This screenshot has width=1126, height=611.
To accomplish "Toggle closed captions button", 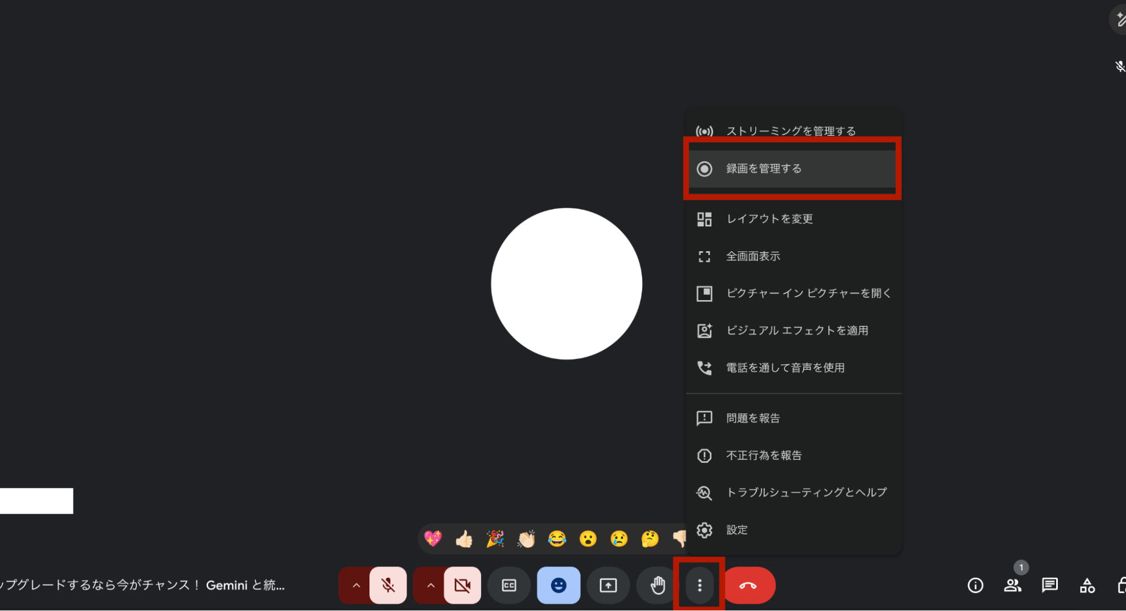I will point(509,585).
